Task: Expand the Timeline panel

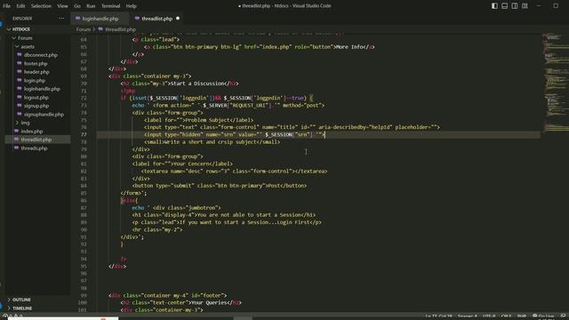Action: tap(22, 308)
